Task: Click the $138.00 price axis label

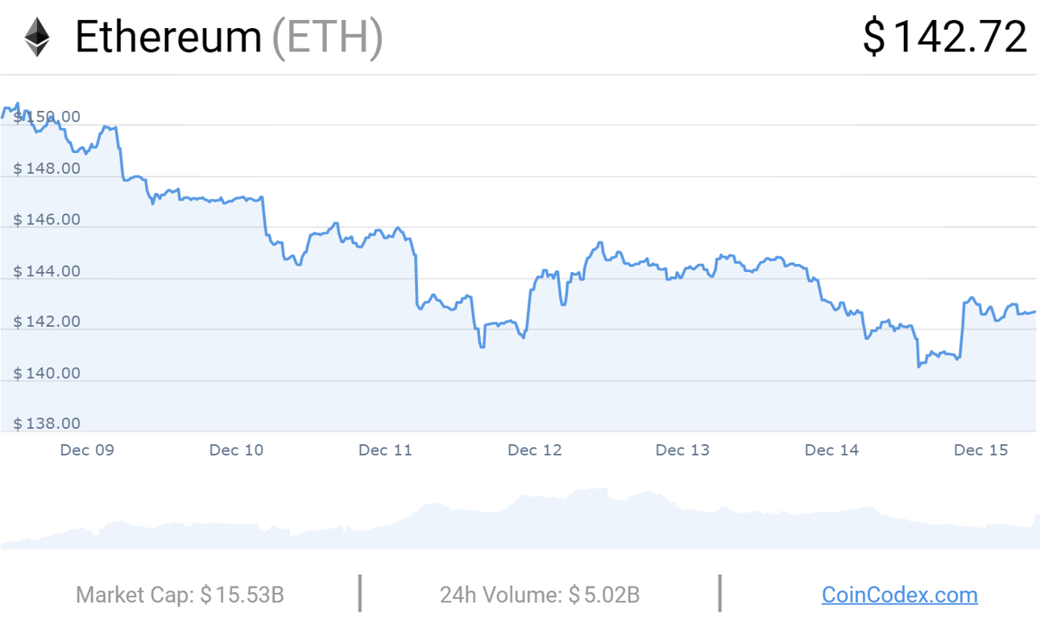Action: pyautogui.click(x=47, y=424)
